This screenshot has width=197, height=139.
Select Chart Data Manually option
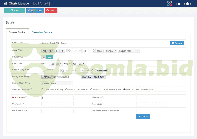click(42, 89)
